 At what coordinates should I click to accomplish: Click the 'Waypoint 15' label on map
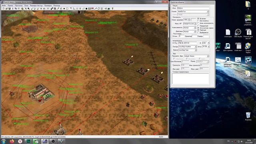tap(132, 44)
